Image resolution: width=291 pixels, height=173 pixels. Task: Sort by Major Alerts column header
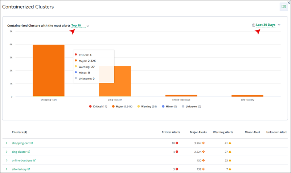(x=198, y=132)
